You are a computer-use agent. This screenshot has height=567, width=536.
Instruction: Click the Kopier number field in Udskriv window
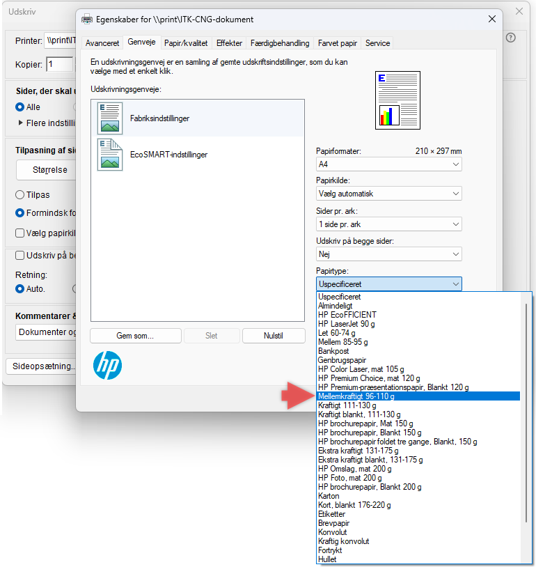coord(60,64)
